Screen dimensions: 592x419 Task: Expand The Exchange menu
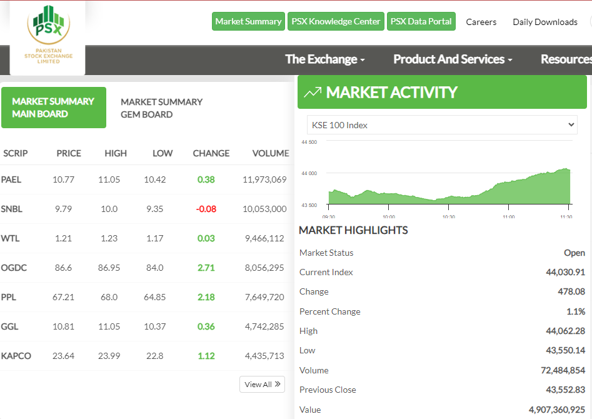click(x=325, y=59)
